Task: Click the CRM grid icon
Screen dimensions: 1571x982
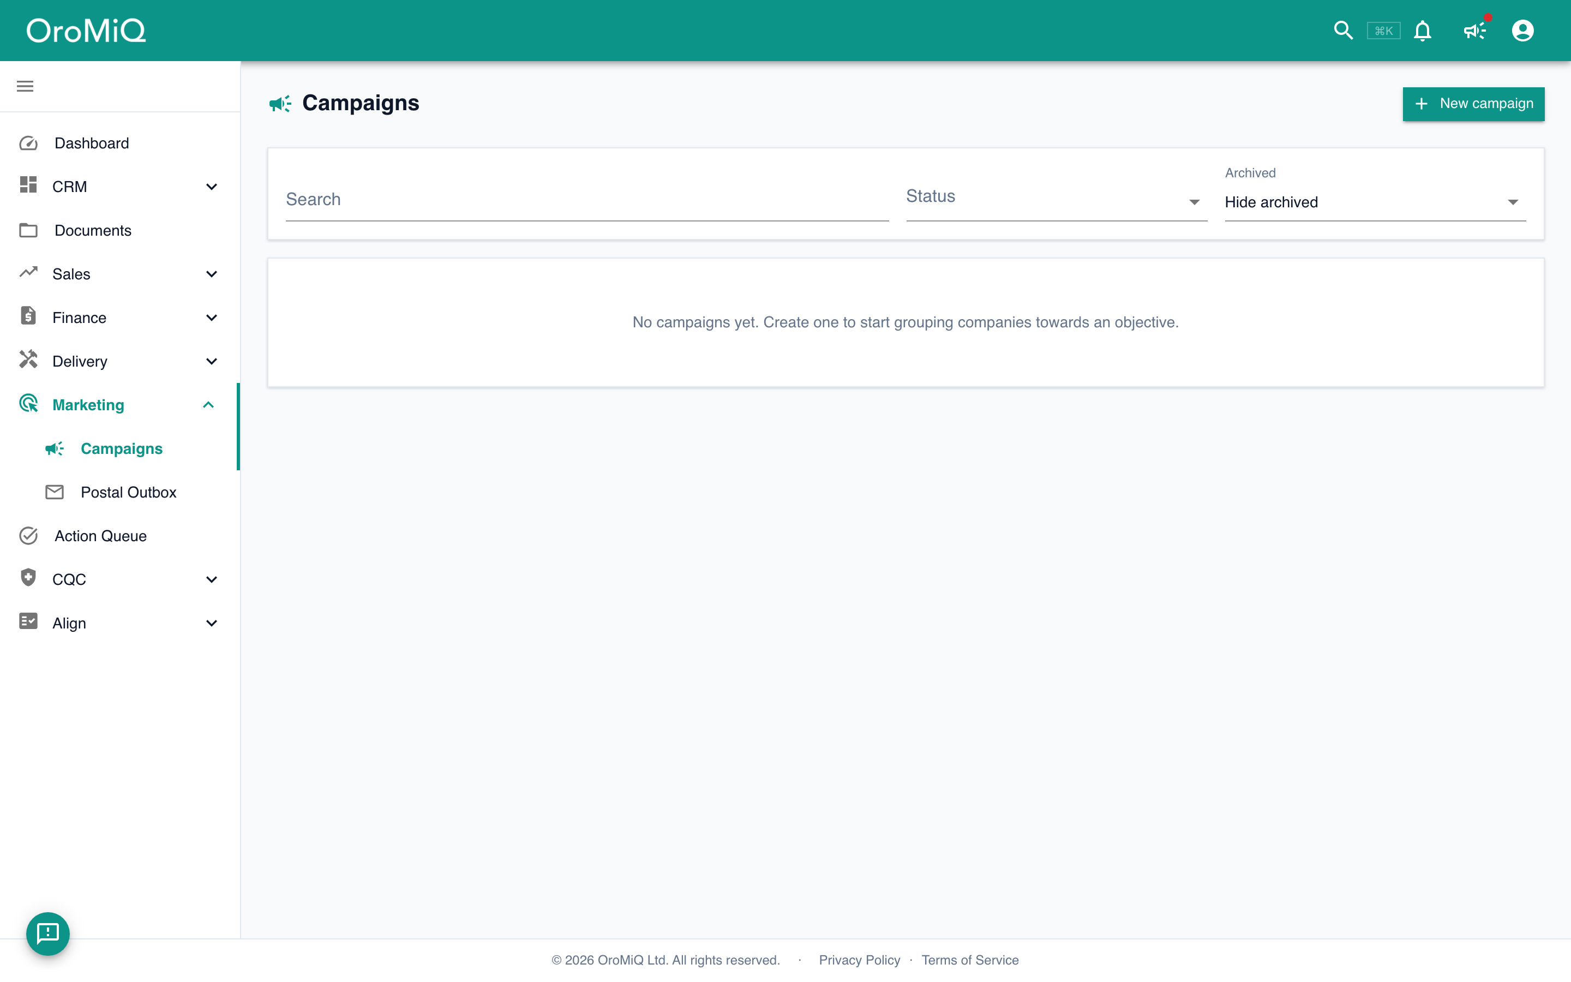Action: [28, 184]
